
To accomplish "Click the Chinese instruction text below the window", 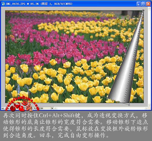I will [76, 126].
